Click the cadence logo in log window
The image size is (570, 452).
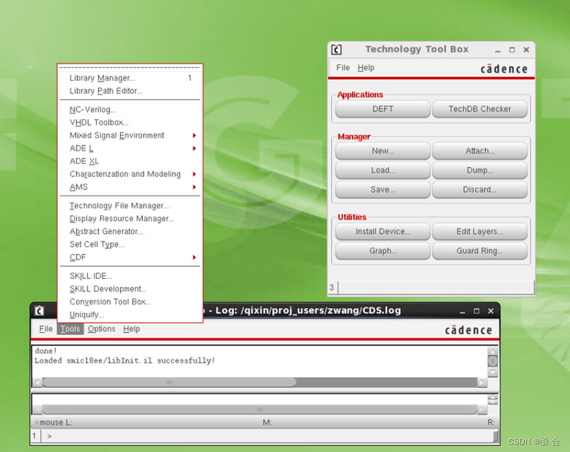coord(469,330)
